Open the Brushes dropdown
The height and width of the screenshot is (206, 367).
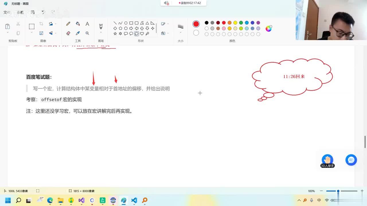click(x=101, y=32)
